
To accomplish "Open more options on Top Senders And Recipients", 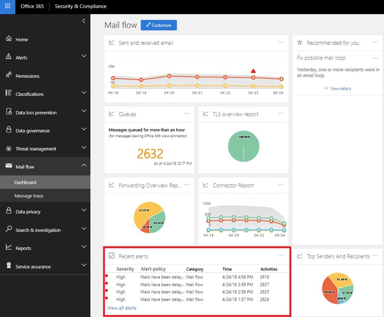I will point(375,256).
